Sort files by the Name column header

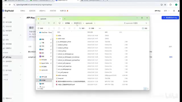pyautogui.click(x=59, y=32)
